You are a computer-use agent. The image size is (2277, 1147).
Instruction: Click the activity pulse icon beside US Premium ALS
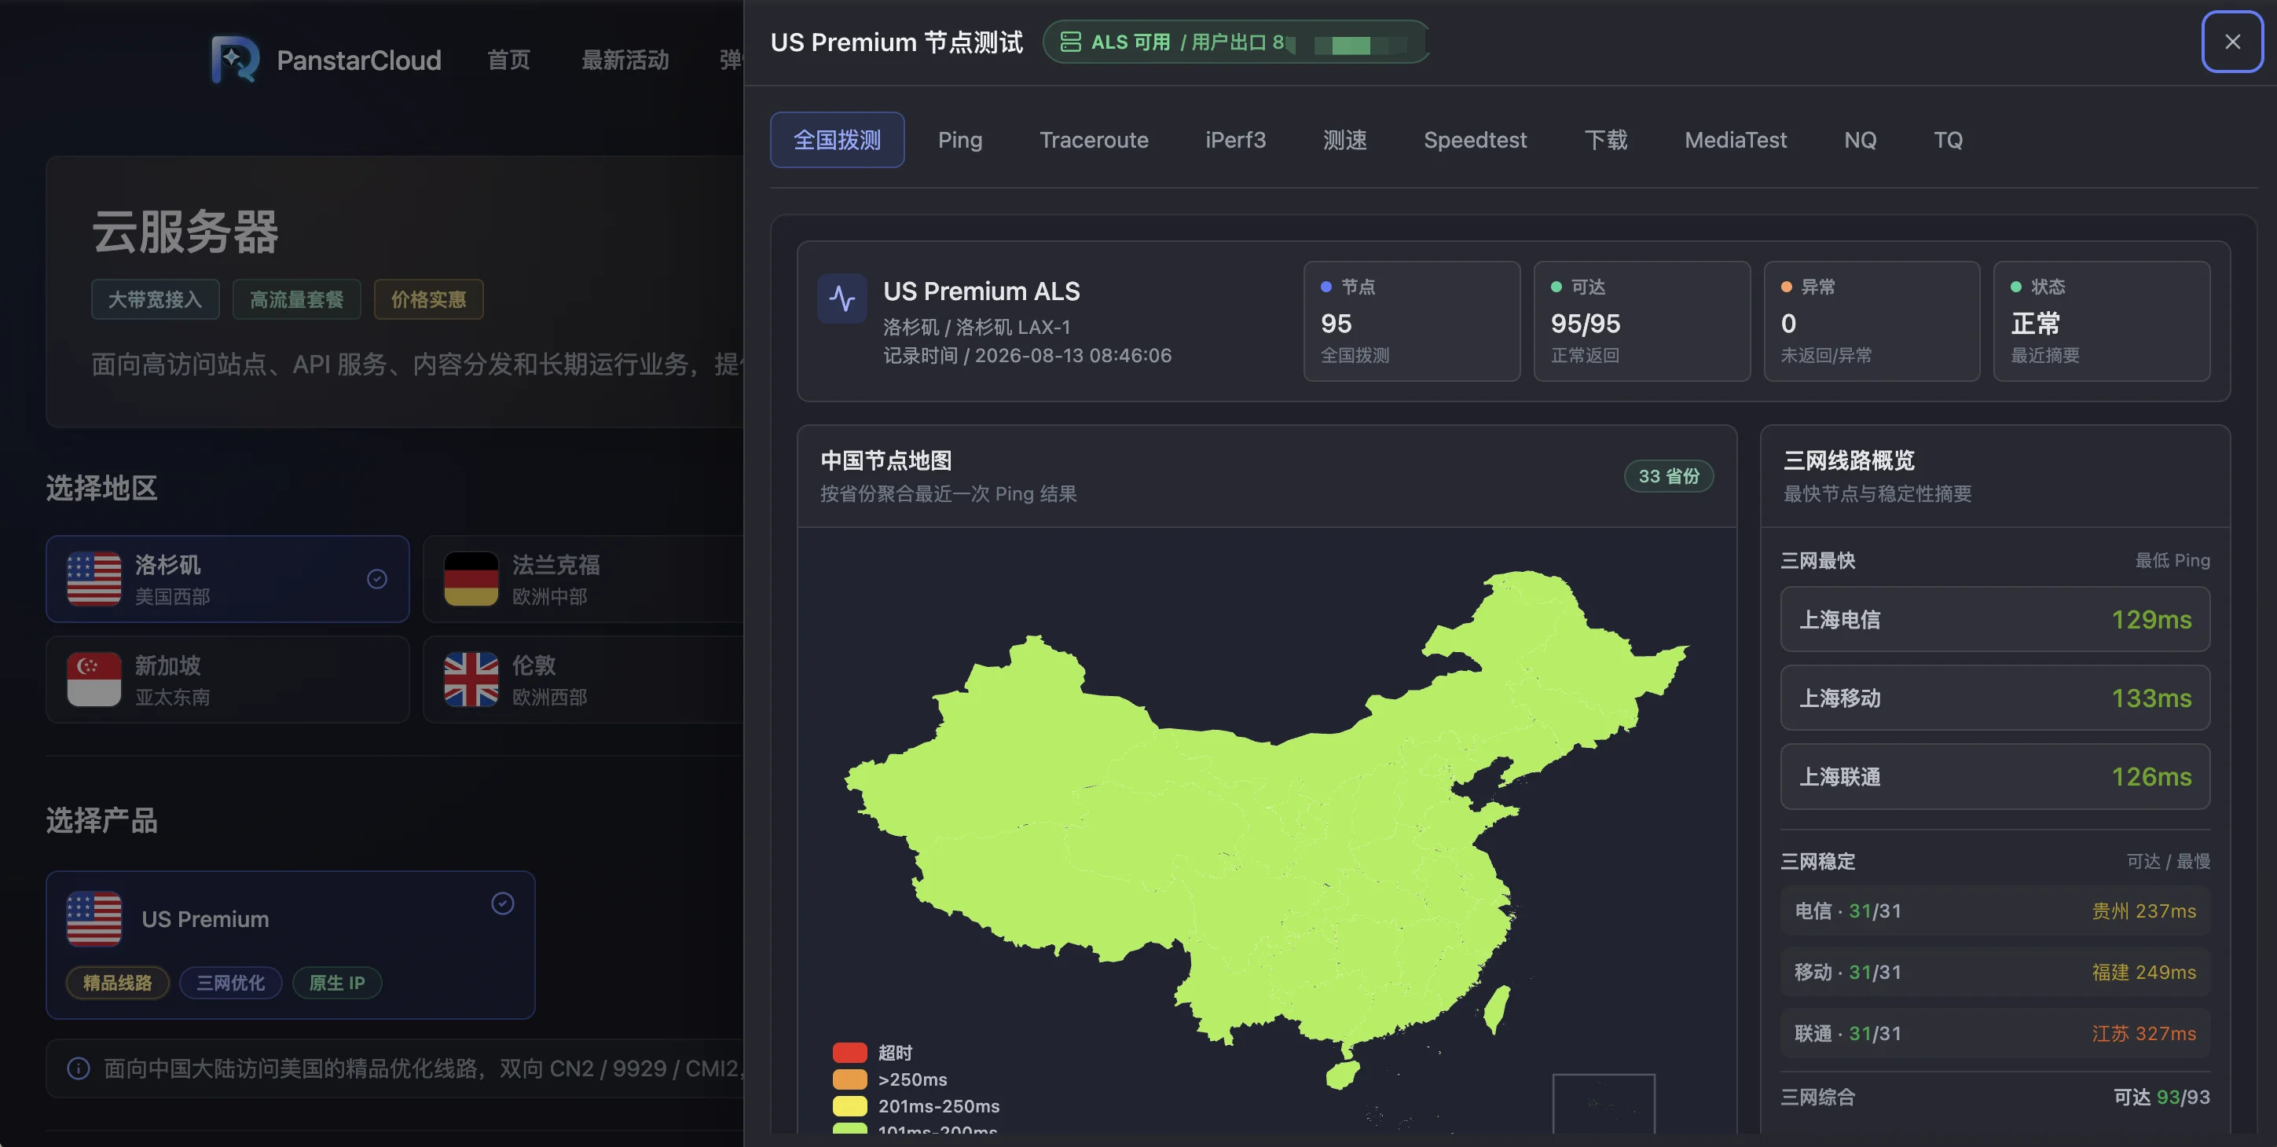[x=841, y=299]
